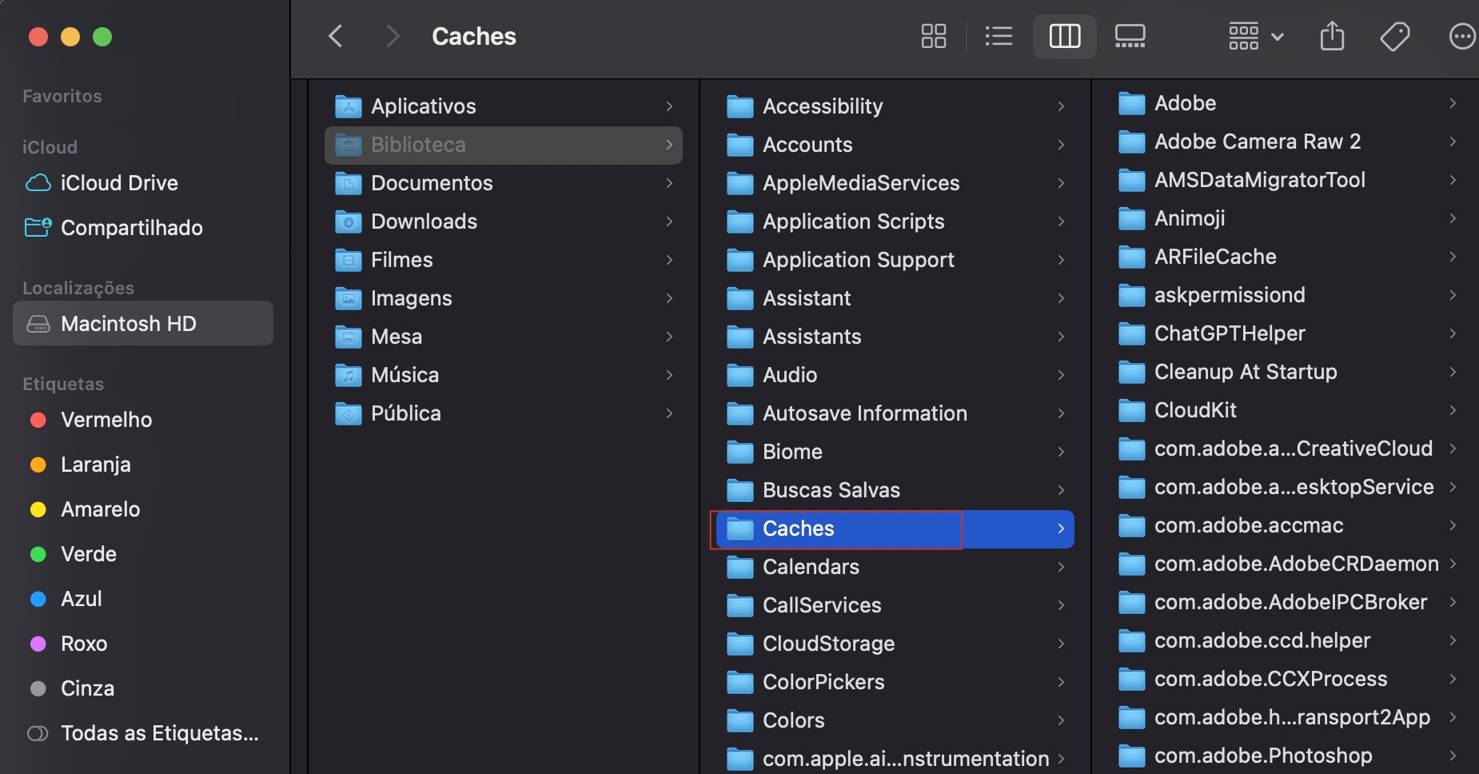Select Macintosh HD location
This screenshot has width=1479, height=774.
[x=128, y=324]
